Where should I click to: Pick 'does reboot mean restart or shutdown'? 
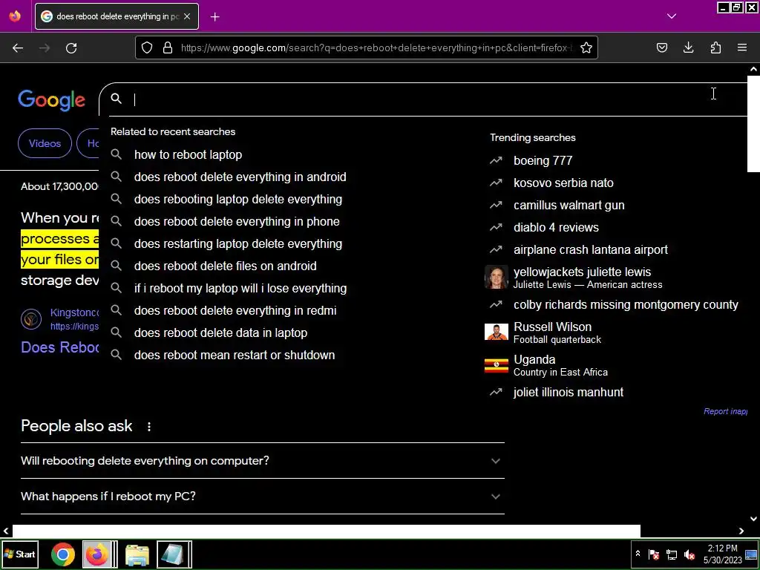(x=234, y=356)
